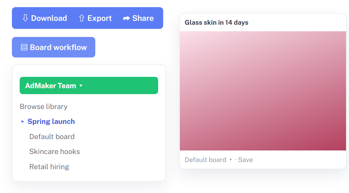349x193 pixels.
Task: Open the Board workflow panel
Action: click(x=54, y=47)
